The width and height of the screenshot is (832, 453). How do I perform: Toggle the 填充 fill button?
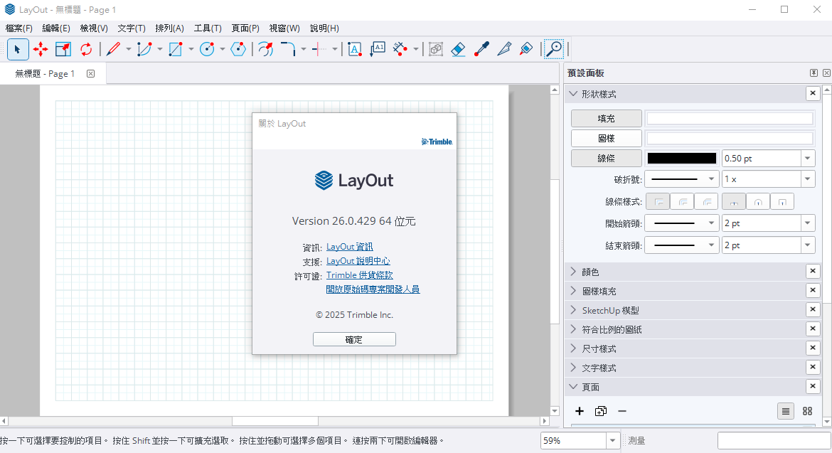point(606,119)
